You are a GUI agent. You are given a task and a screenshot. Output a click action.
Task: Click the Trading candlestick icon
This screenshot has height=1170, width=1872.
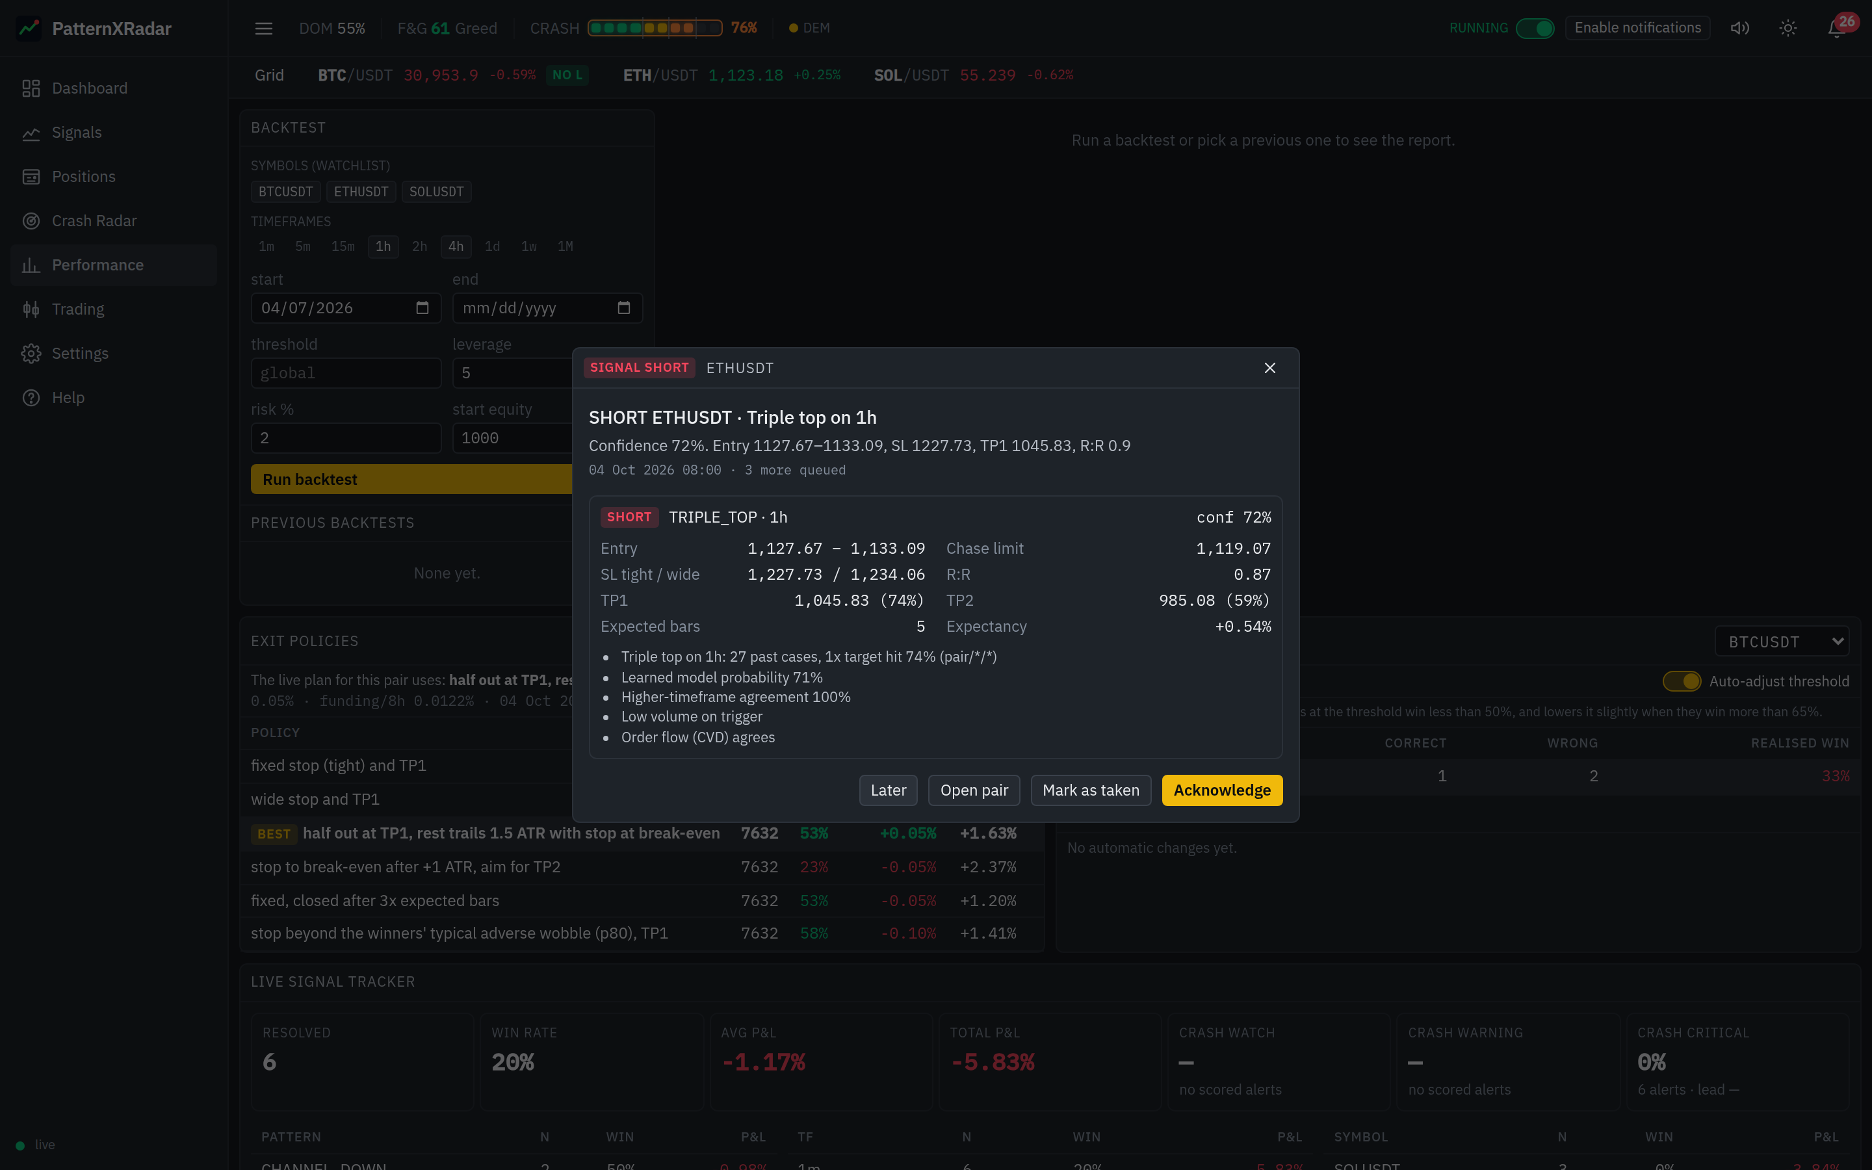pos(31,309)
